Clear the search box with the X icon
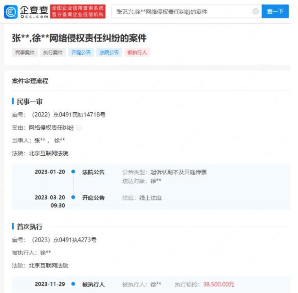Viewport: 298px width, 293px height. point(255,11)
